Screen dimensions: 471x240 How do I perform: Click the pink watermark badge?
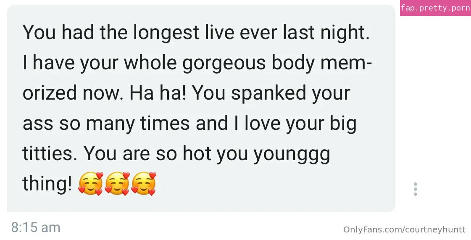pos(435,8)
